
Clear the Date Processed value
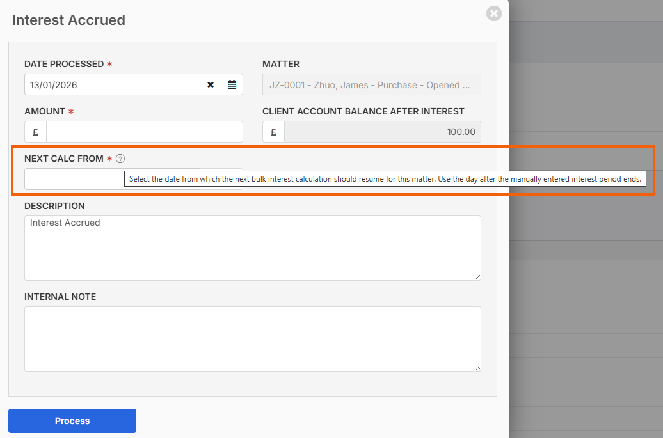211,85
